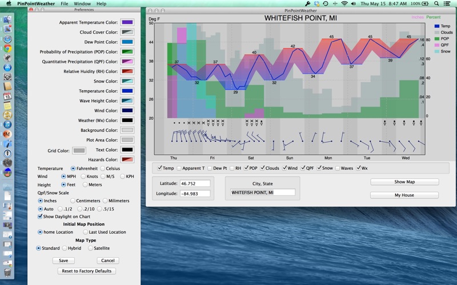Open the App Store dock icon

pyautogui.click(x=7, y=67)
